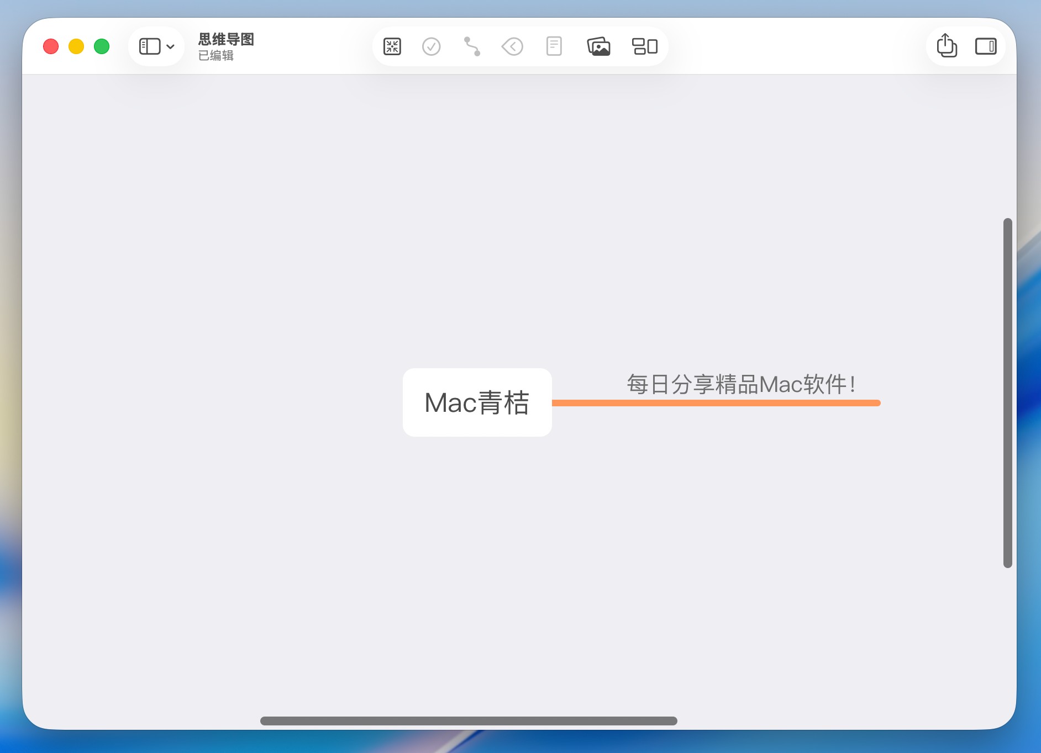
Task: Add a connection between nodes
Action: pyautogui.click(x=472, y=46)
